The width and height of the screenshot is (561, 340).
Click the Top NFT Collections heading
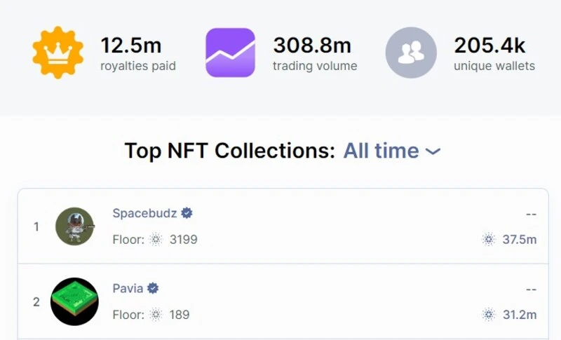point(229,151)
